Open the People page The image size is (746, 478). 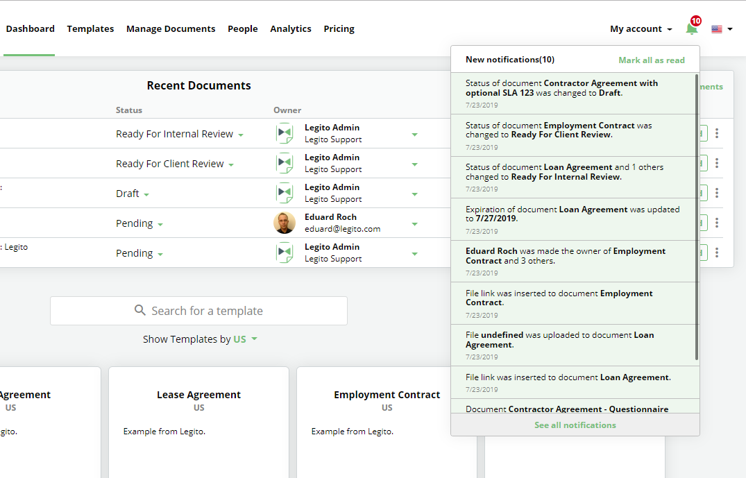tap(243, 28)
